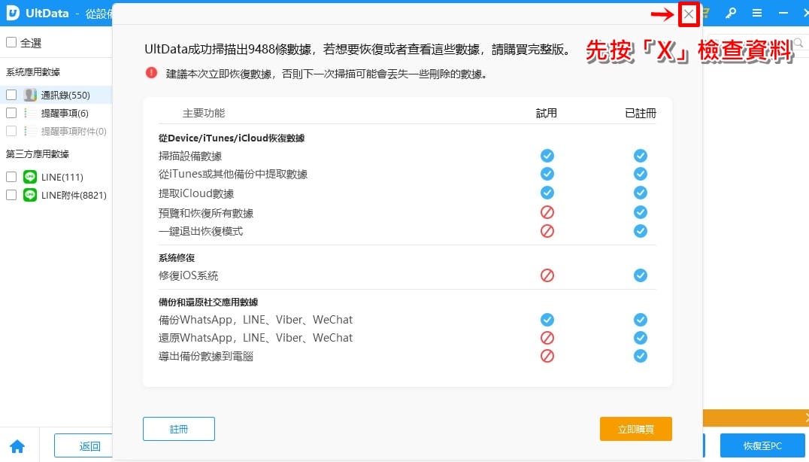Click the 從Device/iTunes/iCloud恢復數據 heading
The image size is (809, 462).
click(231, 138)
